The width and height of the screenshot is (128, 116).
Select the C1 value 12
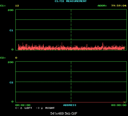tap(17, 6)
